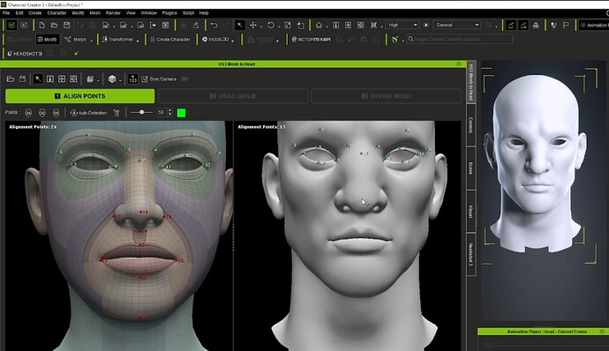Open the flag icon in main toolbar
The height and width of the screenshot is (351, 609).
[566, 26]
